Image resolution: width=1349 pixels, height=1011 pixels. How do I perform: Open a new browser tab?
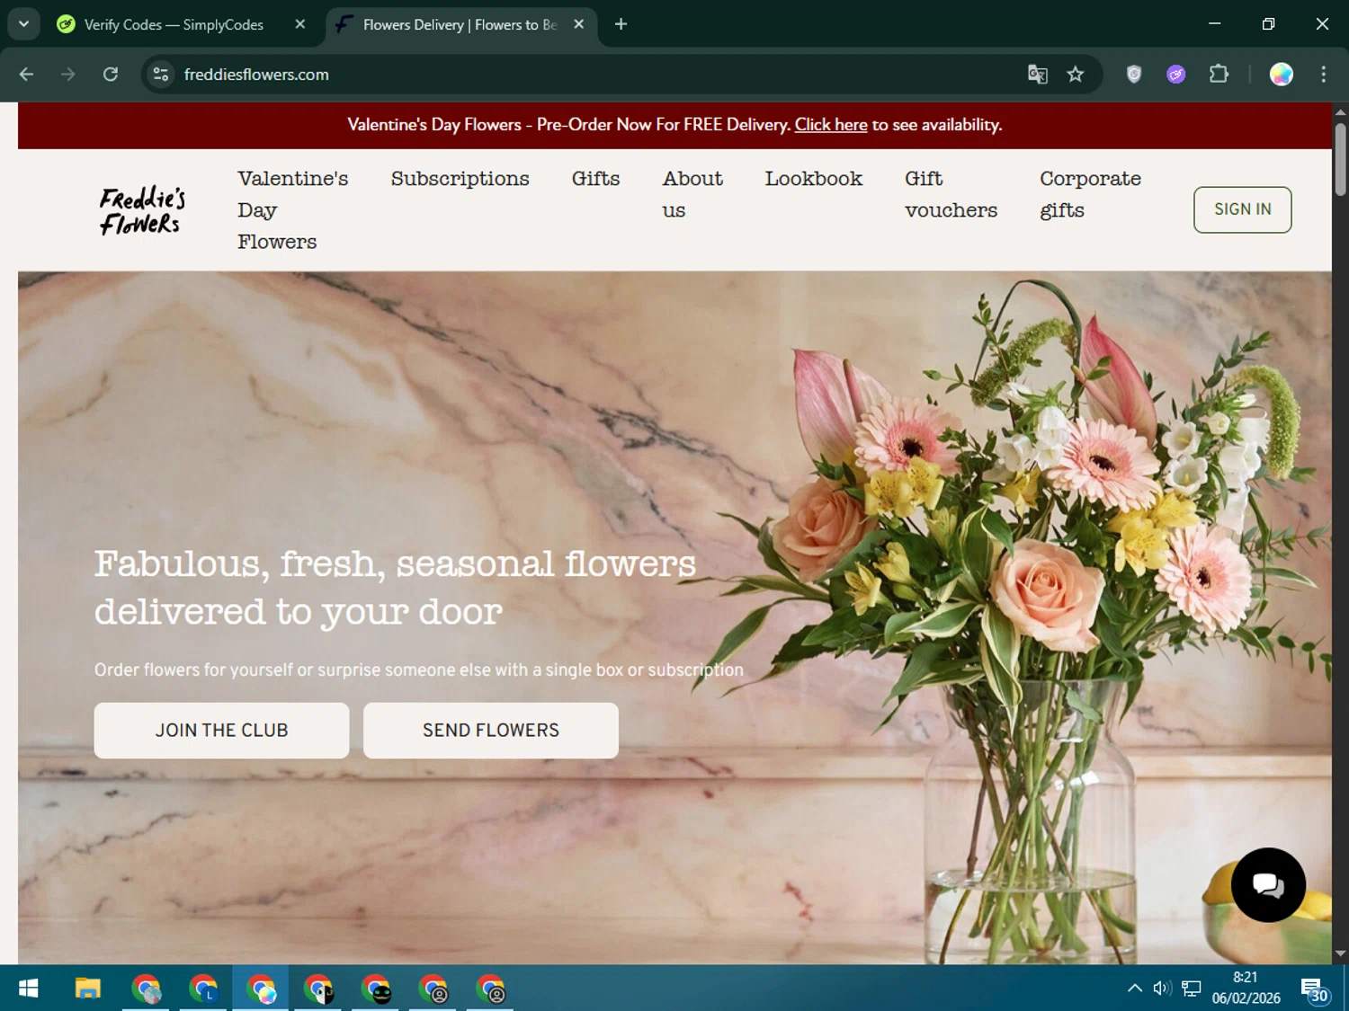[621, 24]
